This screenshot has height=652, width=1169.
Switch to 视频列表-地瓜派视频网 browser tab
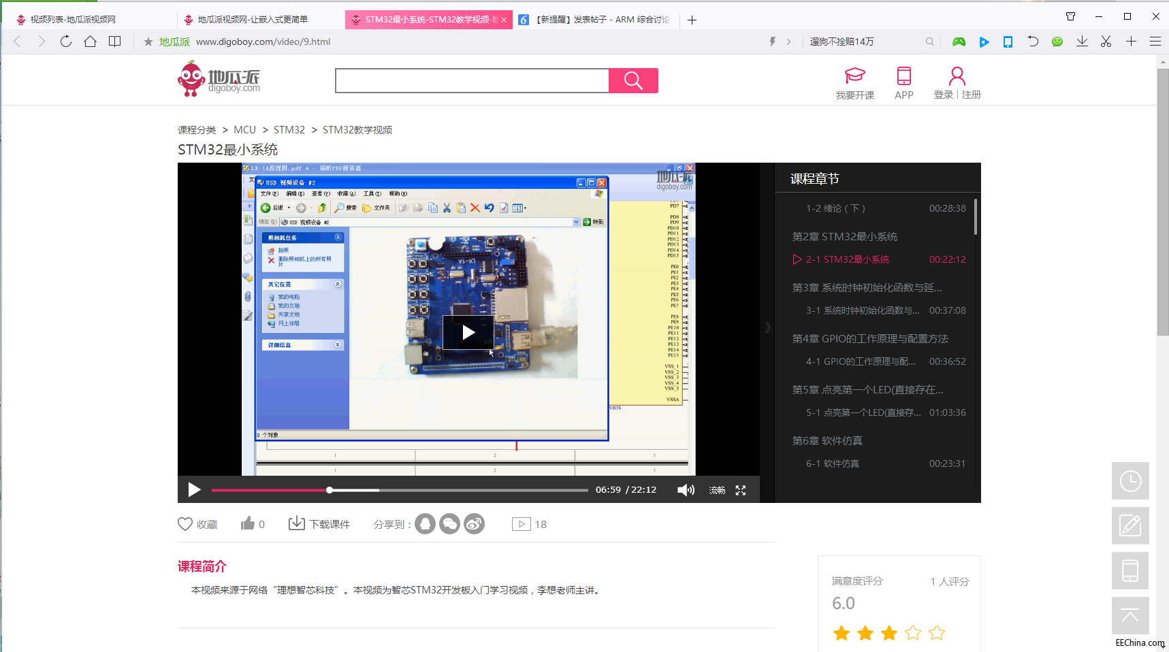click(73, 20)
